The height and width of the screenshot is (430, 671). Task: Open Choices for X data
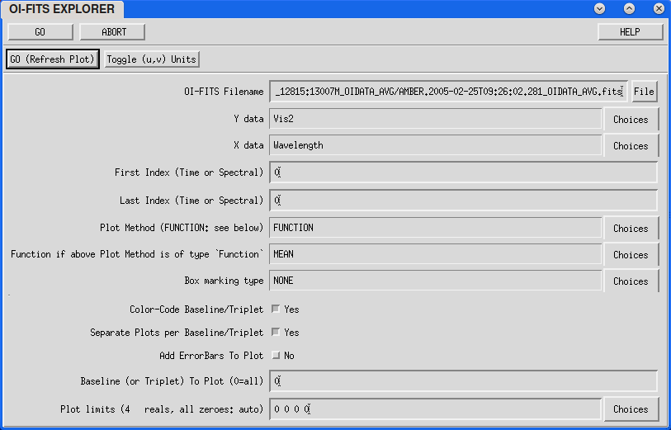point(631,146)
